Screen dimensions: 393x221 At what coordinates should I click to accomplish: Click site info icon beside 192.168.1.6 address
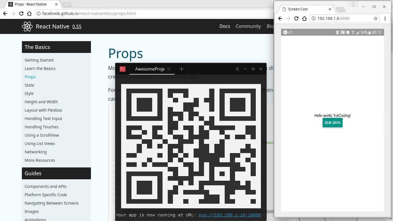click(x=313, y=18)
